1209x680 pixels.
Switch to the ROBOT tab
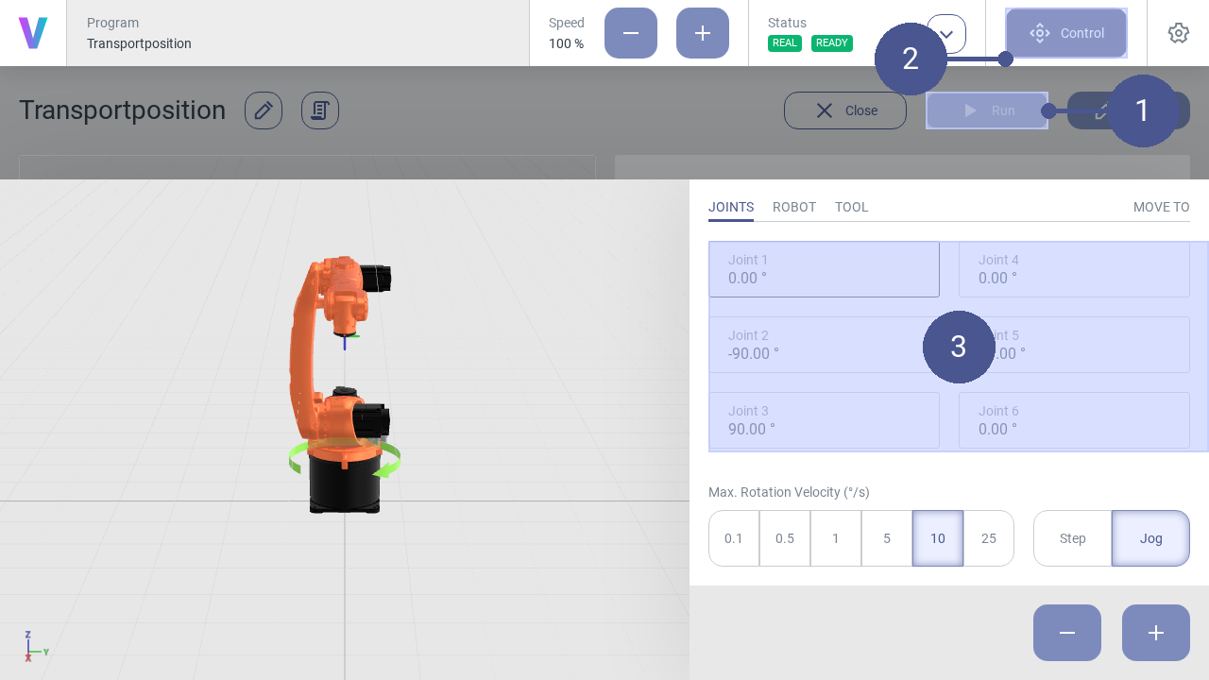pyautogui.click(x=794, y=207)
